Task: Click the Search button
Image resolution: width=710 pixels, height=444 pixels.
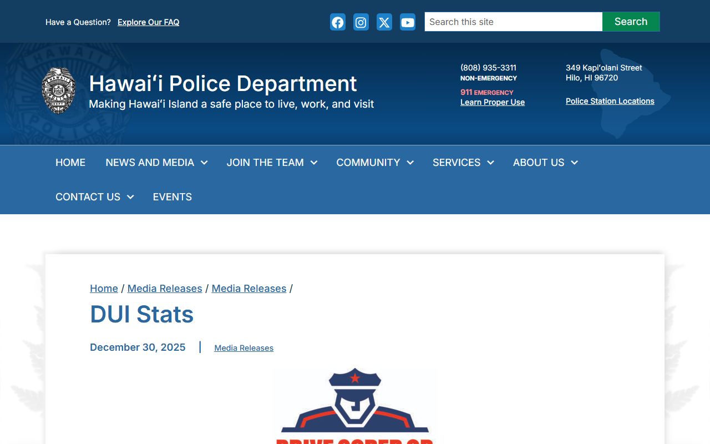Action: click(631, 22)
